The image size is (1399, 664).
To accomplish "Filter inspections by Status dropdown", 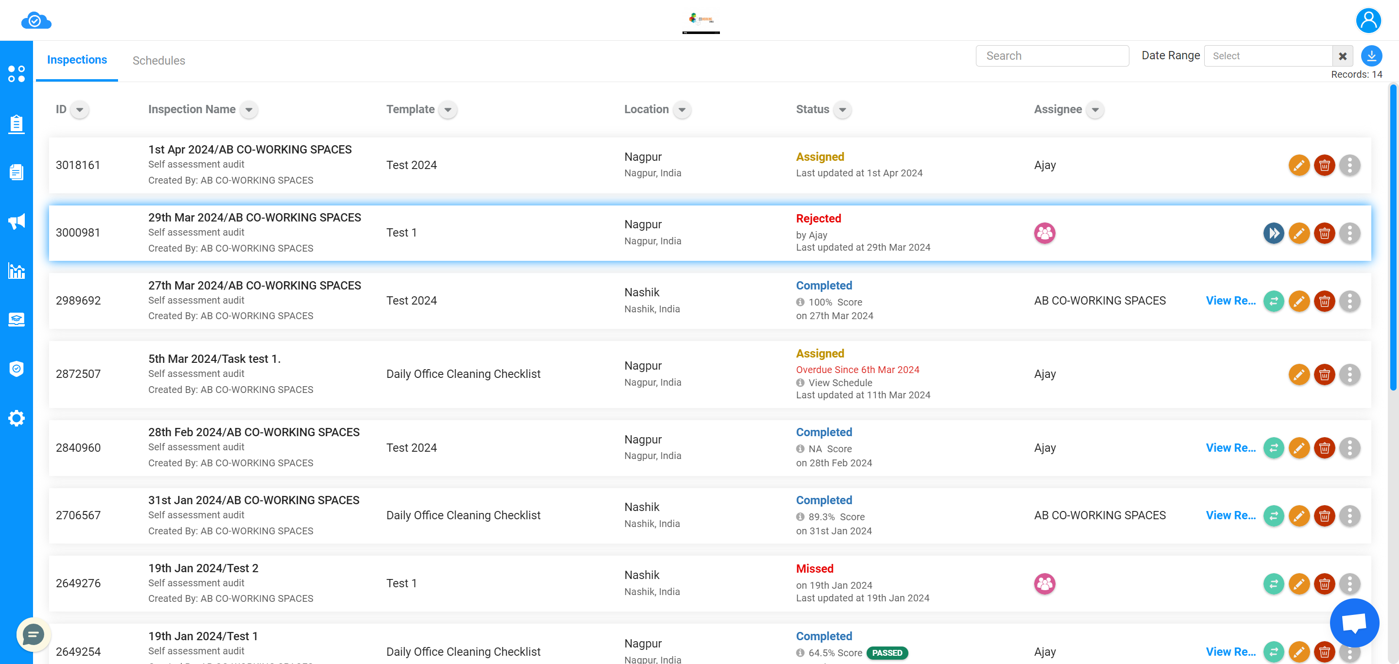I will tap(843, 109).
